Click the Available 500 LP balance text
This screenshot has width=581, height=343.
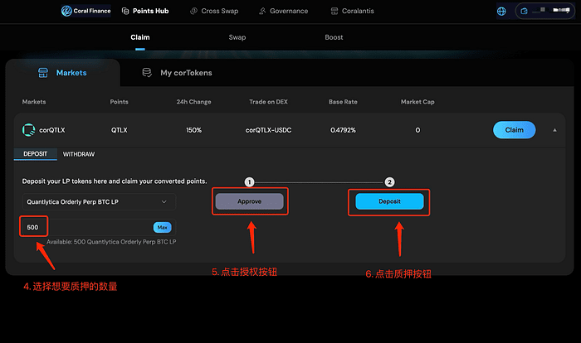click(x=111, y=242)
